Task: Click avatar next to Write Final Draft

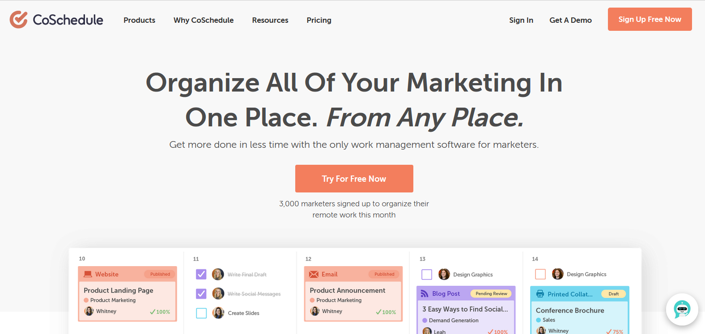Action: 218,274
